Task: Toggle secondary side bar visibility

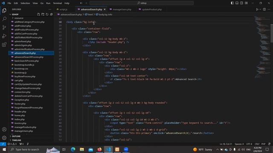Action: (241, 3)
